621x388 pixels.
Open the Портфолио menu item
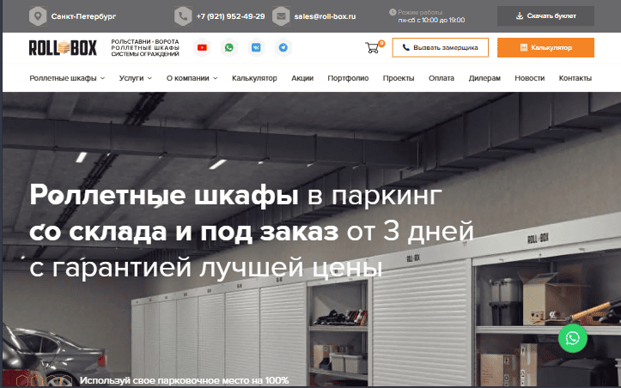pos(348,78)
